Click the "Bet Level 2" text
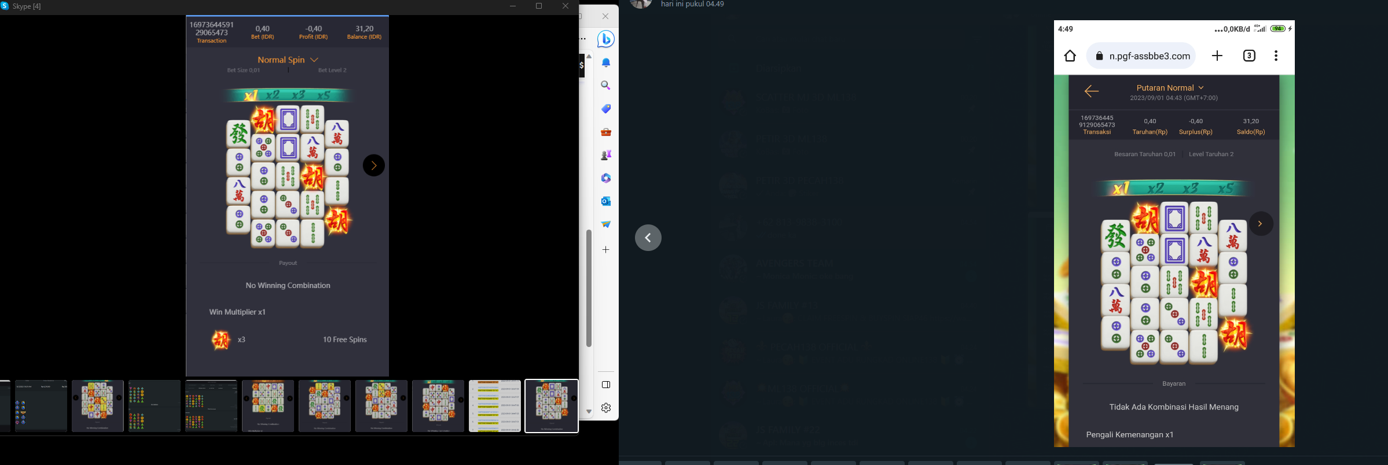Screen dimensions: 1388x465 point(332,71)
